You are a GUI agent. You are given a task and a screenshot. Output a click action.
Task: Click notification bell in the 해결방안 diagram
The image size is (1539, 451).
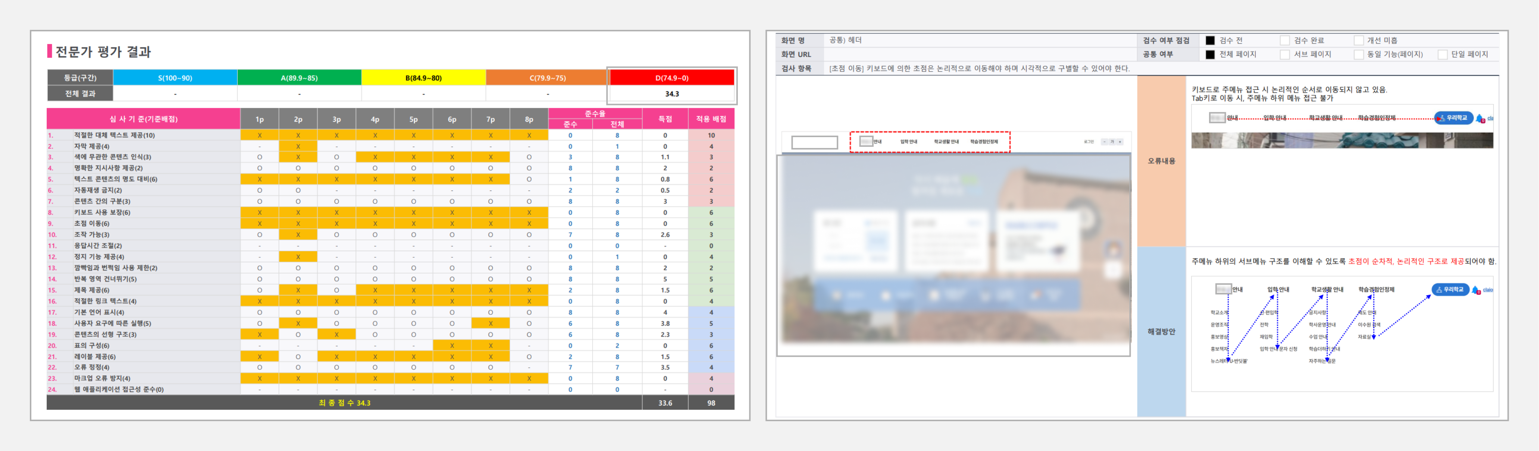[1476, 290]
